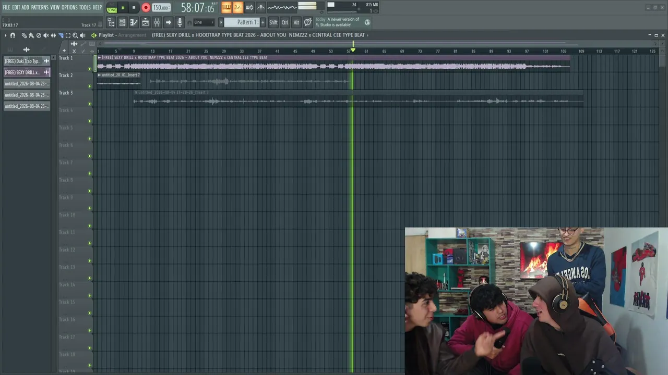
Task: Pause playback with the pause button
Action: point(123,8)
